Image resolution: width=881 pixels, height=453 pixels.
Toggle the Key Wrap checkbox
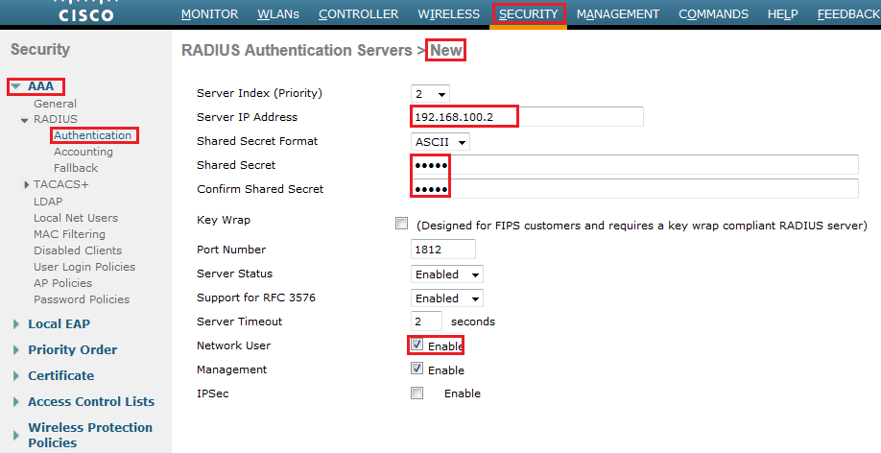pos(401,224)
